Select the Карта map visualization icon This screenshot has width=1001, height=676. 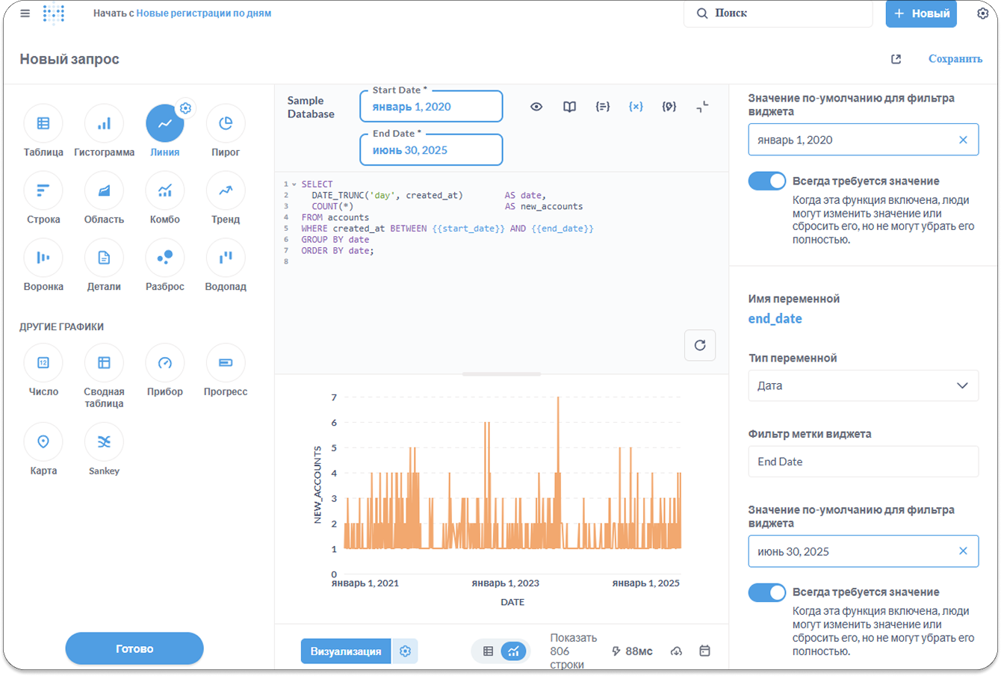pyautogui.click(x=43, y=442)
